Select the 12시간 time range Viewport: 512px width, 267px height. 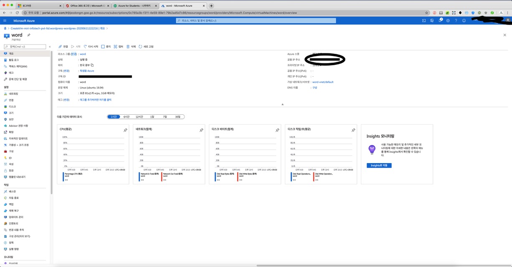[x=139, y=117]
